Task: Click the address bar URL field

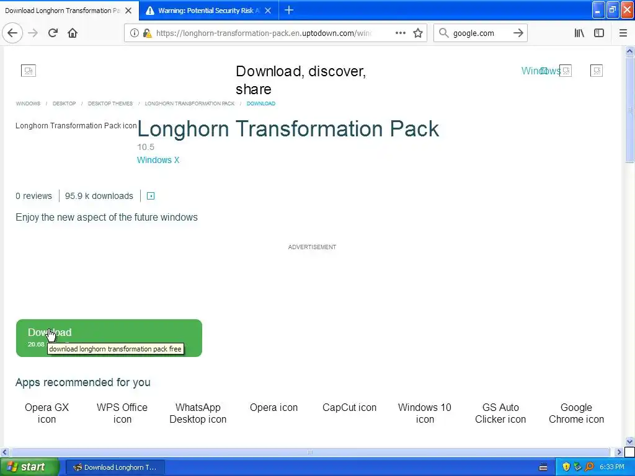Action: 263,33
